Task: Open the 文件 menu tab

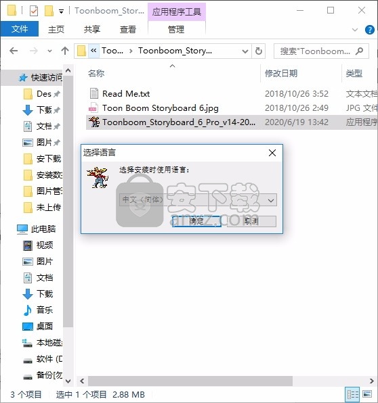Action: (x=20, y=29)
